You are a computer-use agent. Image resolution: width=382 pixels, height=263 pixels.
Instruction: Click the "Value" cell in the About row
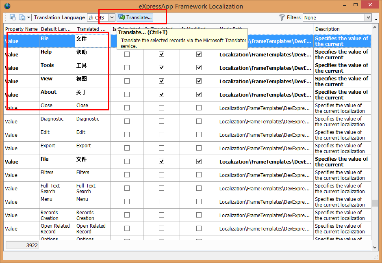click(21, 95)
